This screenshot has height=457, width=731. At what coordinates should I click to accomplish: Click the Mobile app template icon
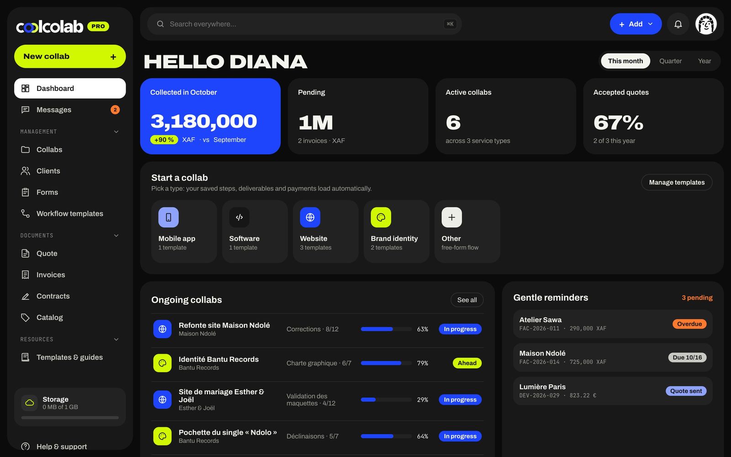(x=169, y=218)
